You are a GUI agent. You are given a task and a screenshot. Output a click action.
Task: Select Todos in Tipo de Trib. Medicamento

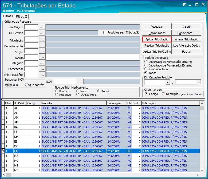point(99,91)
